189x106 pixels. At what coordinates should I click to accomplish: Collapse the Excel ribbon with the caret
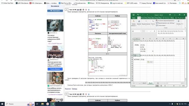tap(185, 28)
